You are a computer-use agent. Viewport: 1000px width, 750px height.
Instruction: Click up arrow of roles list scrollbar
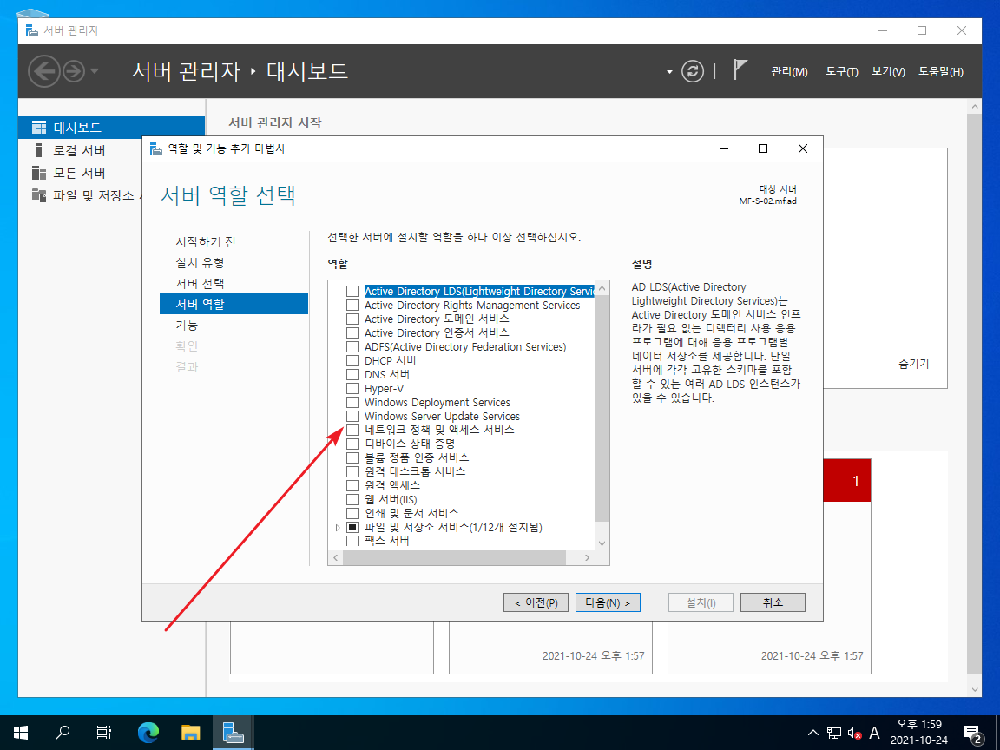click(x=602, y=288)
